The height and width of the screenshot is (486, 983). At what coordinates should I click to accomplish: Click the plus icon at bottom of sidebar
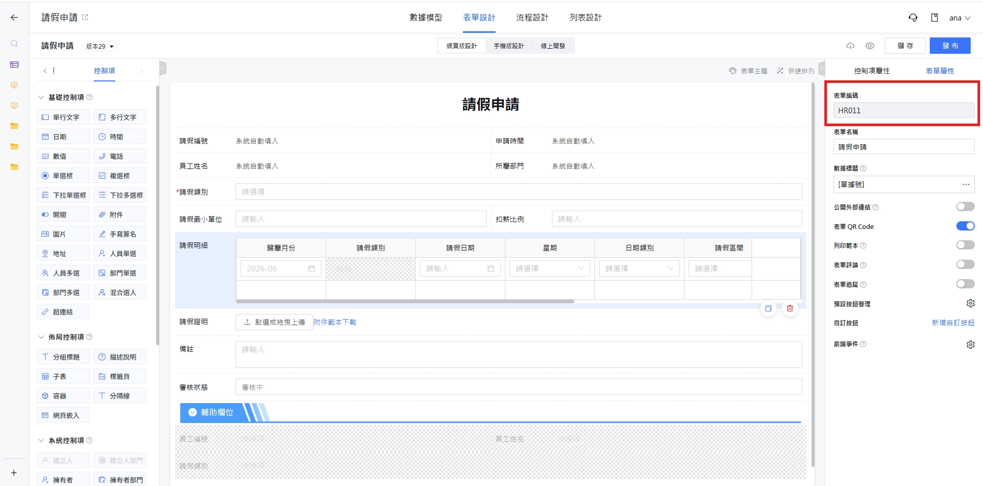pyautogui.click(x=14, y=473)
